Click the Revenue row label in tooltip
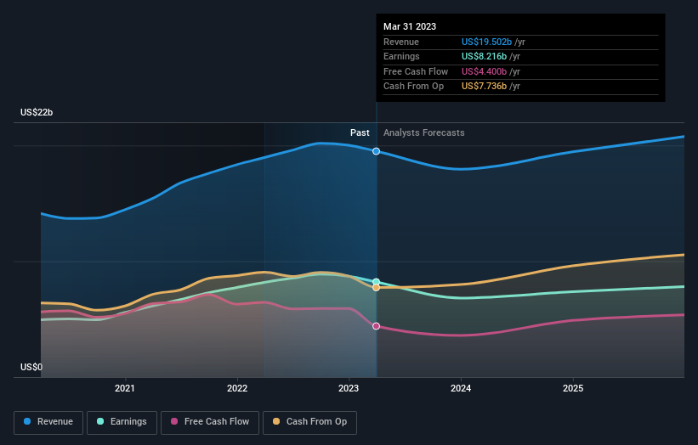Image resolution: width=698 pixels, height=445 pixels. [x=401, y=42]
